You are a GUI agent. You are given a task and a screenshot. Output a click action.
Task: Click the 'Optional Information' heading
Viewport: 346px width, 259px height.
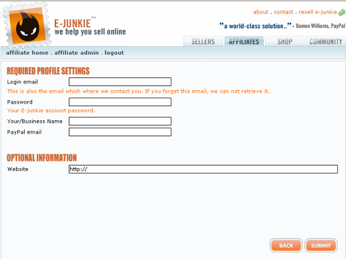click(41, 158)
